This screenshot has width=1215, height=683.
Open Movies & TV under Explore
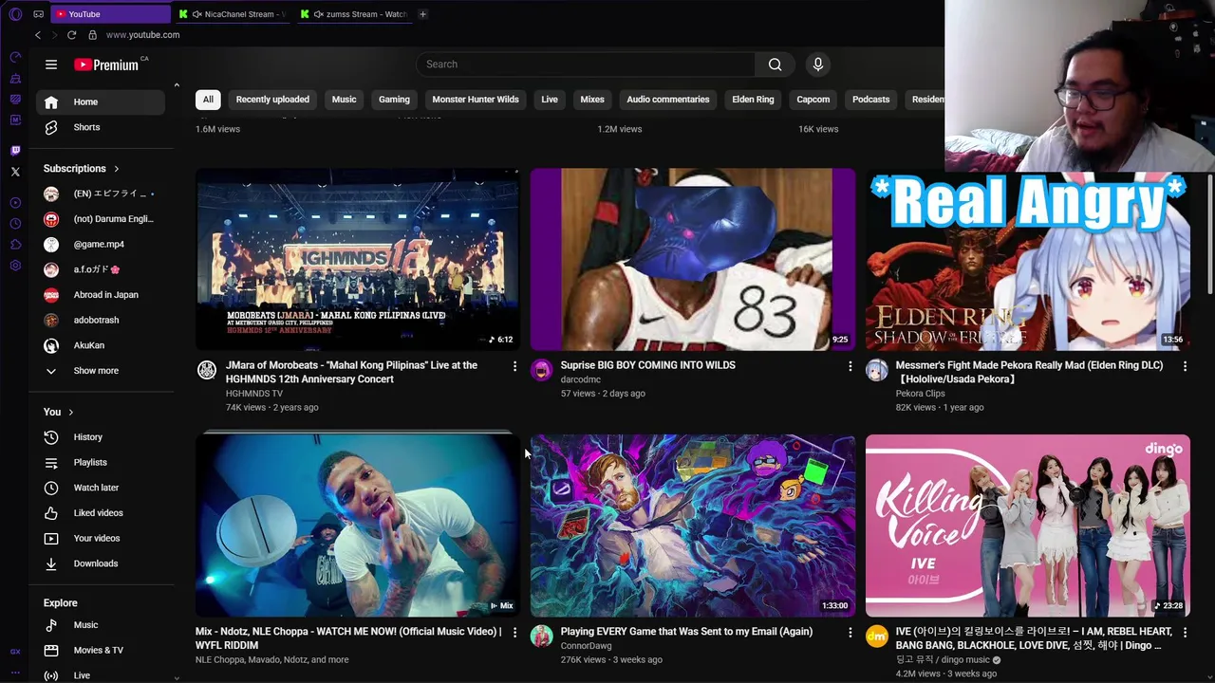tap(99, 650)
